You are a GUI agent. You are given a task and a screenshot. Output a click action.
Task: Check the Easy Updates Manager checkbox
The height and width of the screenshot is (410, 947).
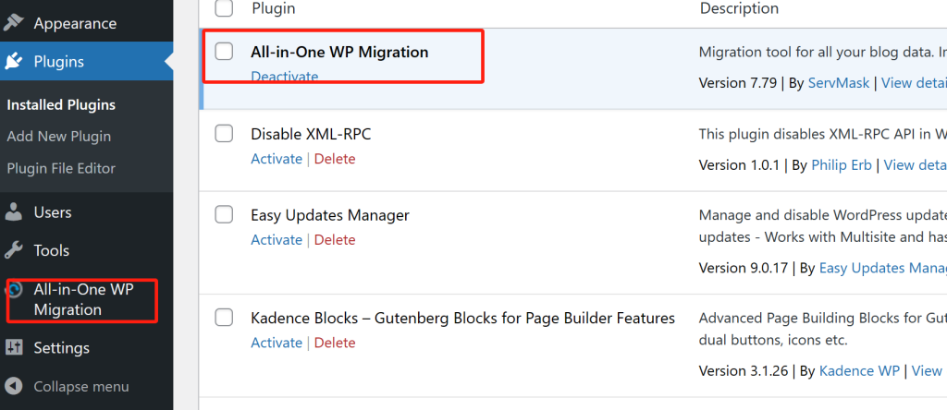(x=224, y=214)
